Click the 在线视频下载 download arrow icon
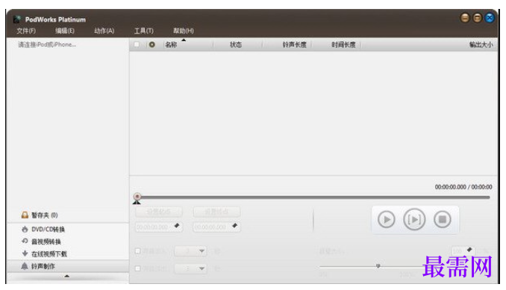The width and height of the screenshot is (506, 290). tap(25, 253)
